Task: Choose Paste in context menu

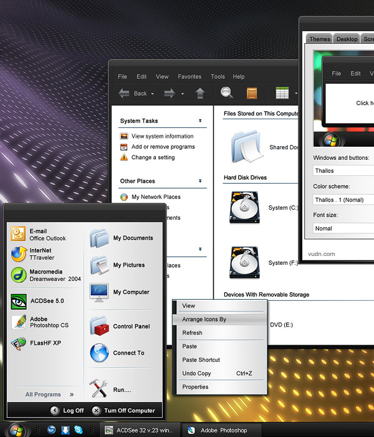Action: [x=220, y=346]
